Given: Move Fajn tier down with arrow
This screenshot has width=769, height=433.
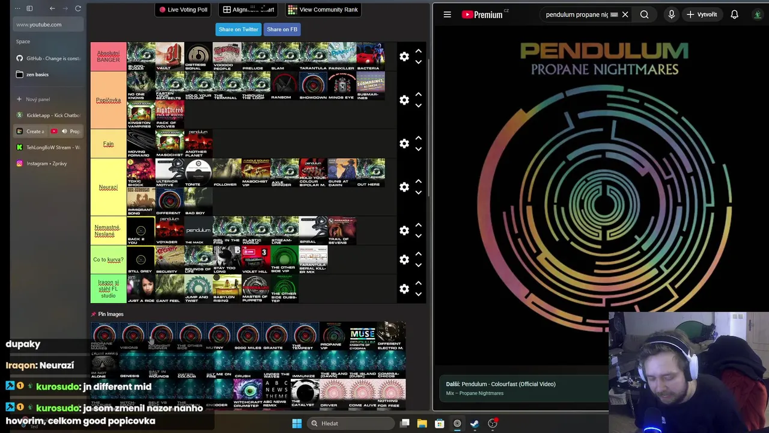Looking at the screenshot, I should [419, 149].
